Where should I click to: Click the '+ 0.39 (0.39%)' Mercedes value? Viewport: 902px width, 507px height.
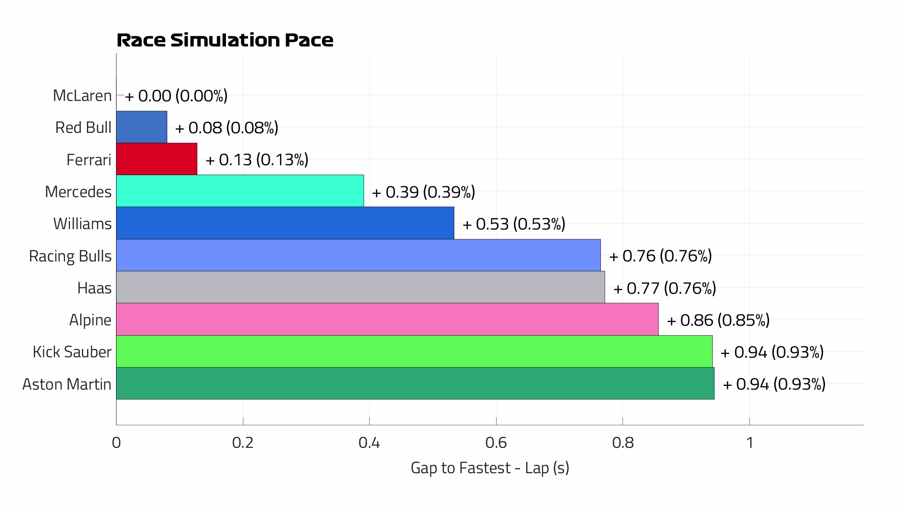(423, 192)
